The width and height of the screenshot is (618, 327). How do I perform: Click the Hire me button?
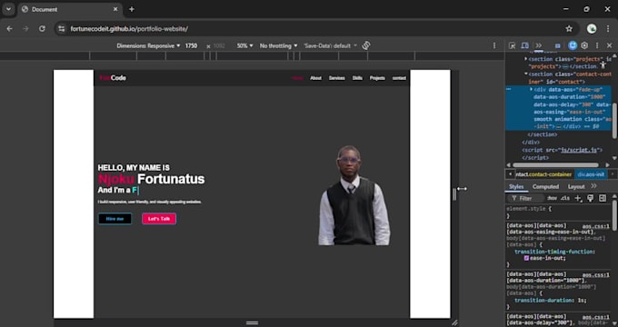(x=115, y=219)
